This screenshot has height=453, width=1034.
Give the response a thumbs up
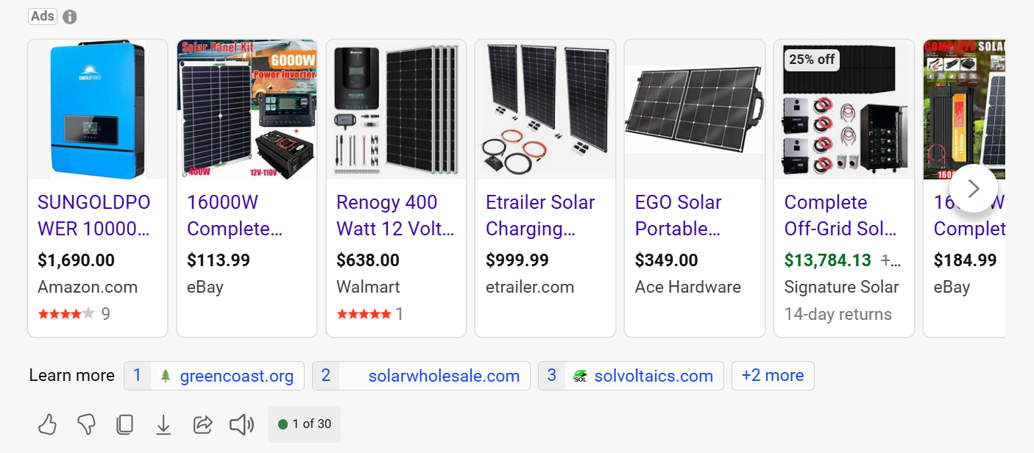47,424
